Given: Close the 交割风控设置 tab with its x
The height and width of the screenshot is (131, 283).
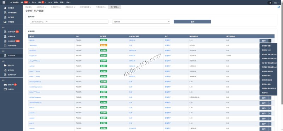Looking at the screenshot, I should [x=91, y=7].
